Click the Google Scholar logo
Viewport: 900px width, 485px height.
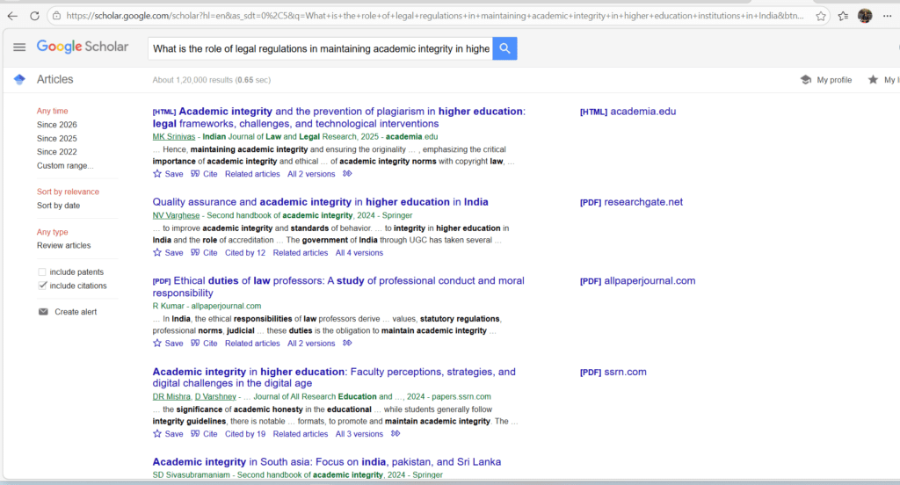tap(83, 47)
